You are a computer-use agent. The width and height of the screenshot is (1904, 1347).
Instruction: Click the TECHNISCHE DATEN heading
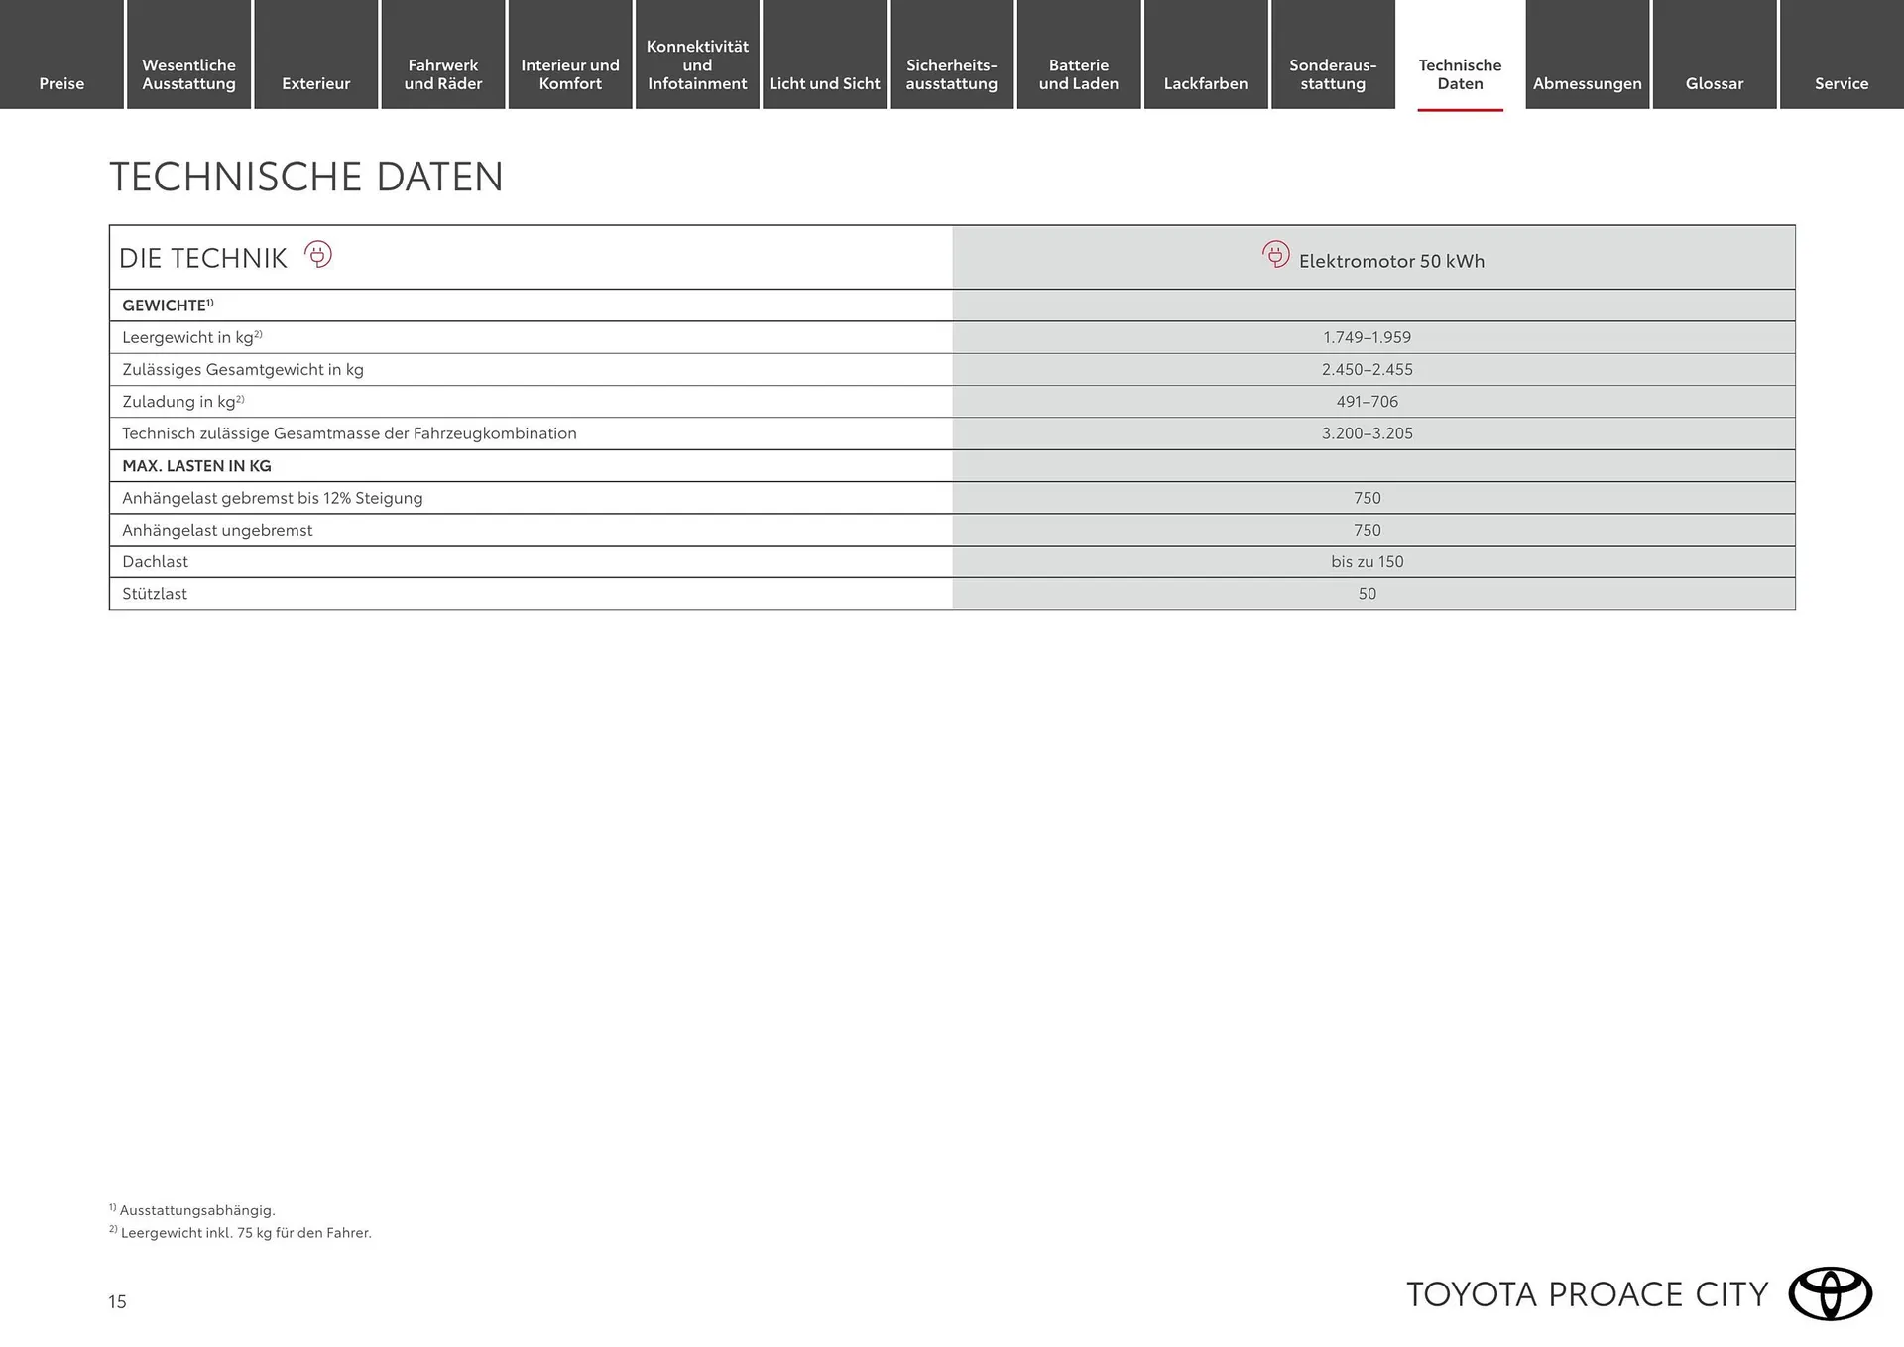[306, 177]
